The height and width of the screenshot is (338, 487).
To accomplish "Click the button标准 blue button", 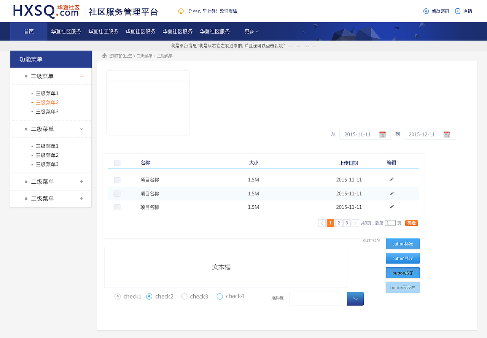I will tap(403, 244).
